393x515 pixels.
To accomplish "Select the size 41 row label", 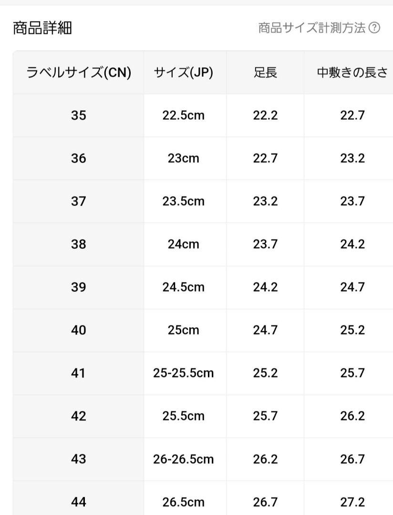I will 79,373.
